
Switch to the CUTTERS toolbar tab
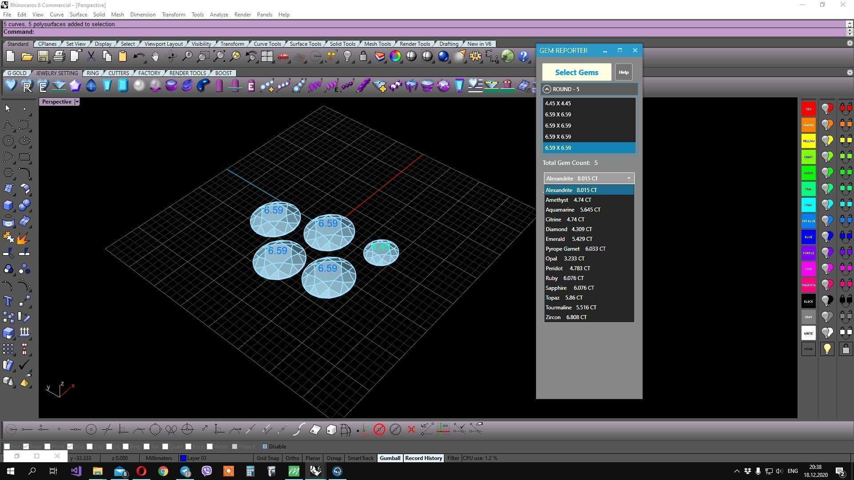118,73
